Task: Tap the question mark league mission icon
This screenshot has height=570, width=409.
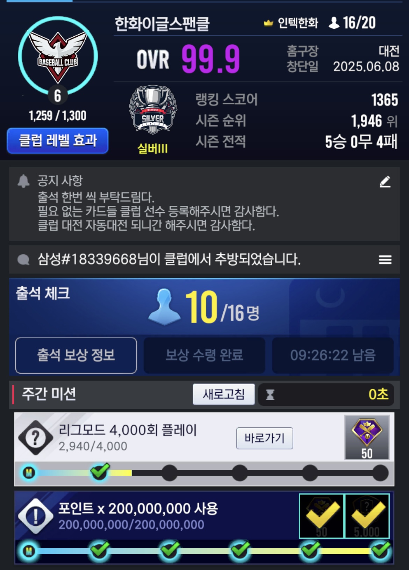Action: [x=35, y=438]
